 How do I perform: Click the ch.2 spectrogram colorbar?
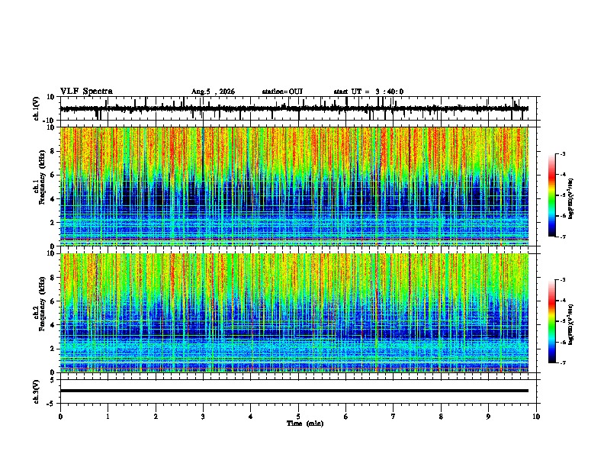point(552,321)
